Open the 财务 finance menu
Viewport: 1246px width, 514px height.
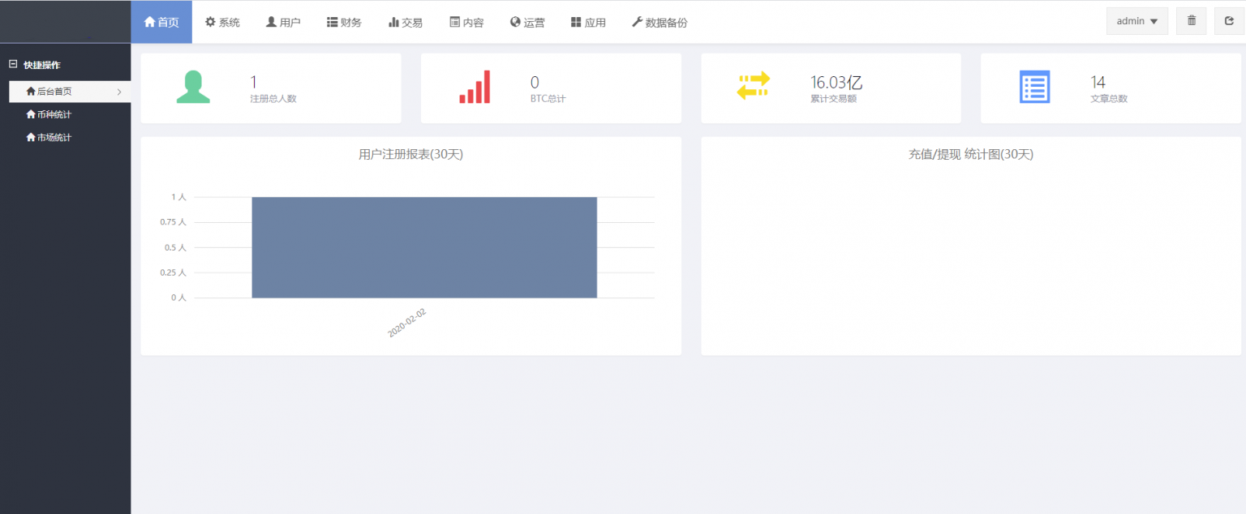(344, 23)
